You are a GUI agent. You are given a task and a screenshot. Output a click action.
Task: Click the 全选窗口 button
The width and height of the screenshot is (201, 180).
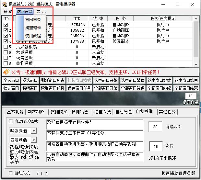click(11, 80)
